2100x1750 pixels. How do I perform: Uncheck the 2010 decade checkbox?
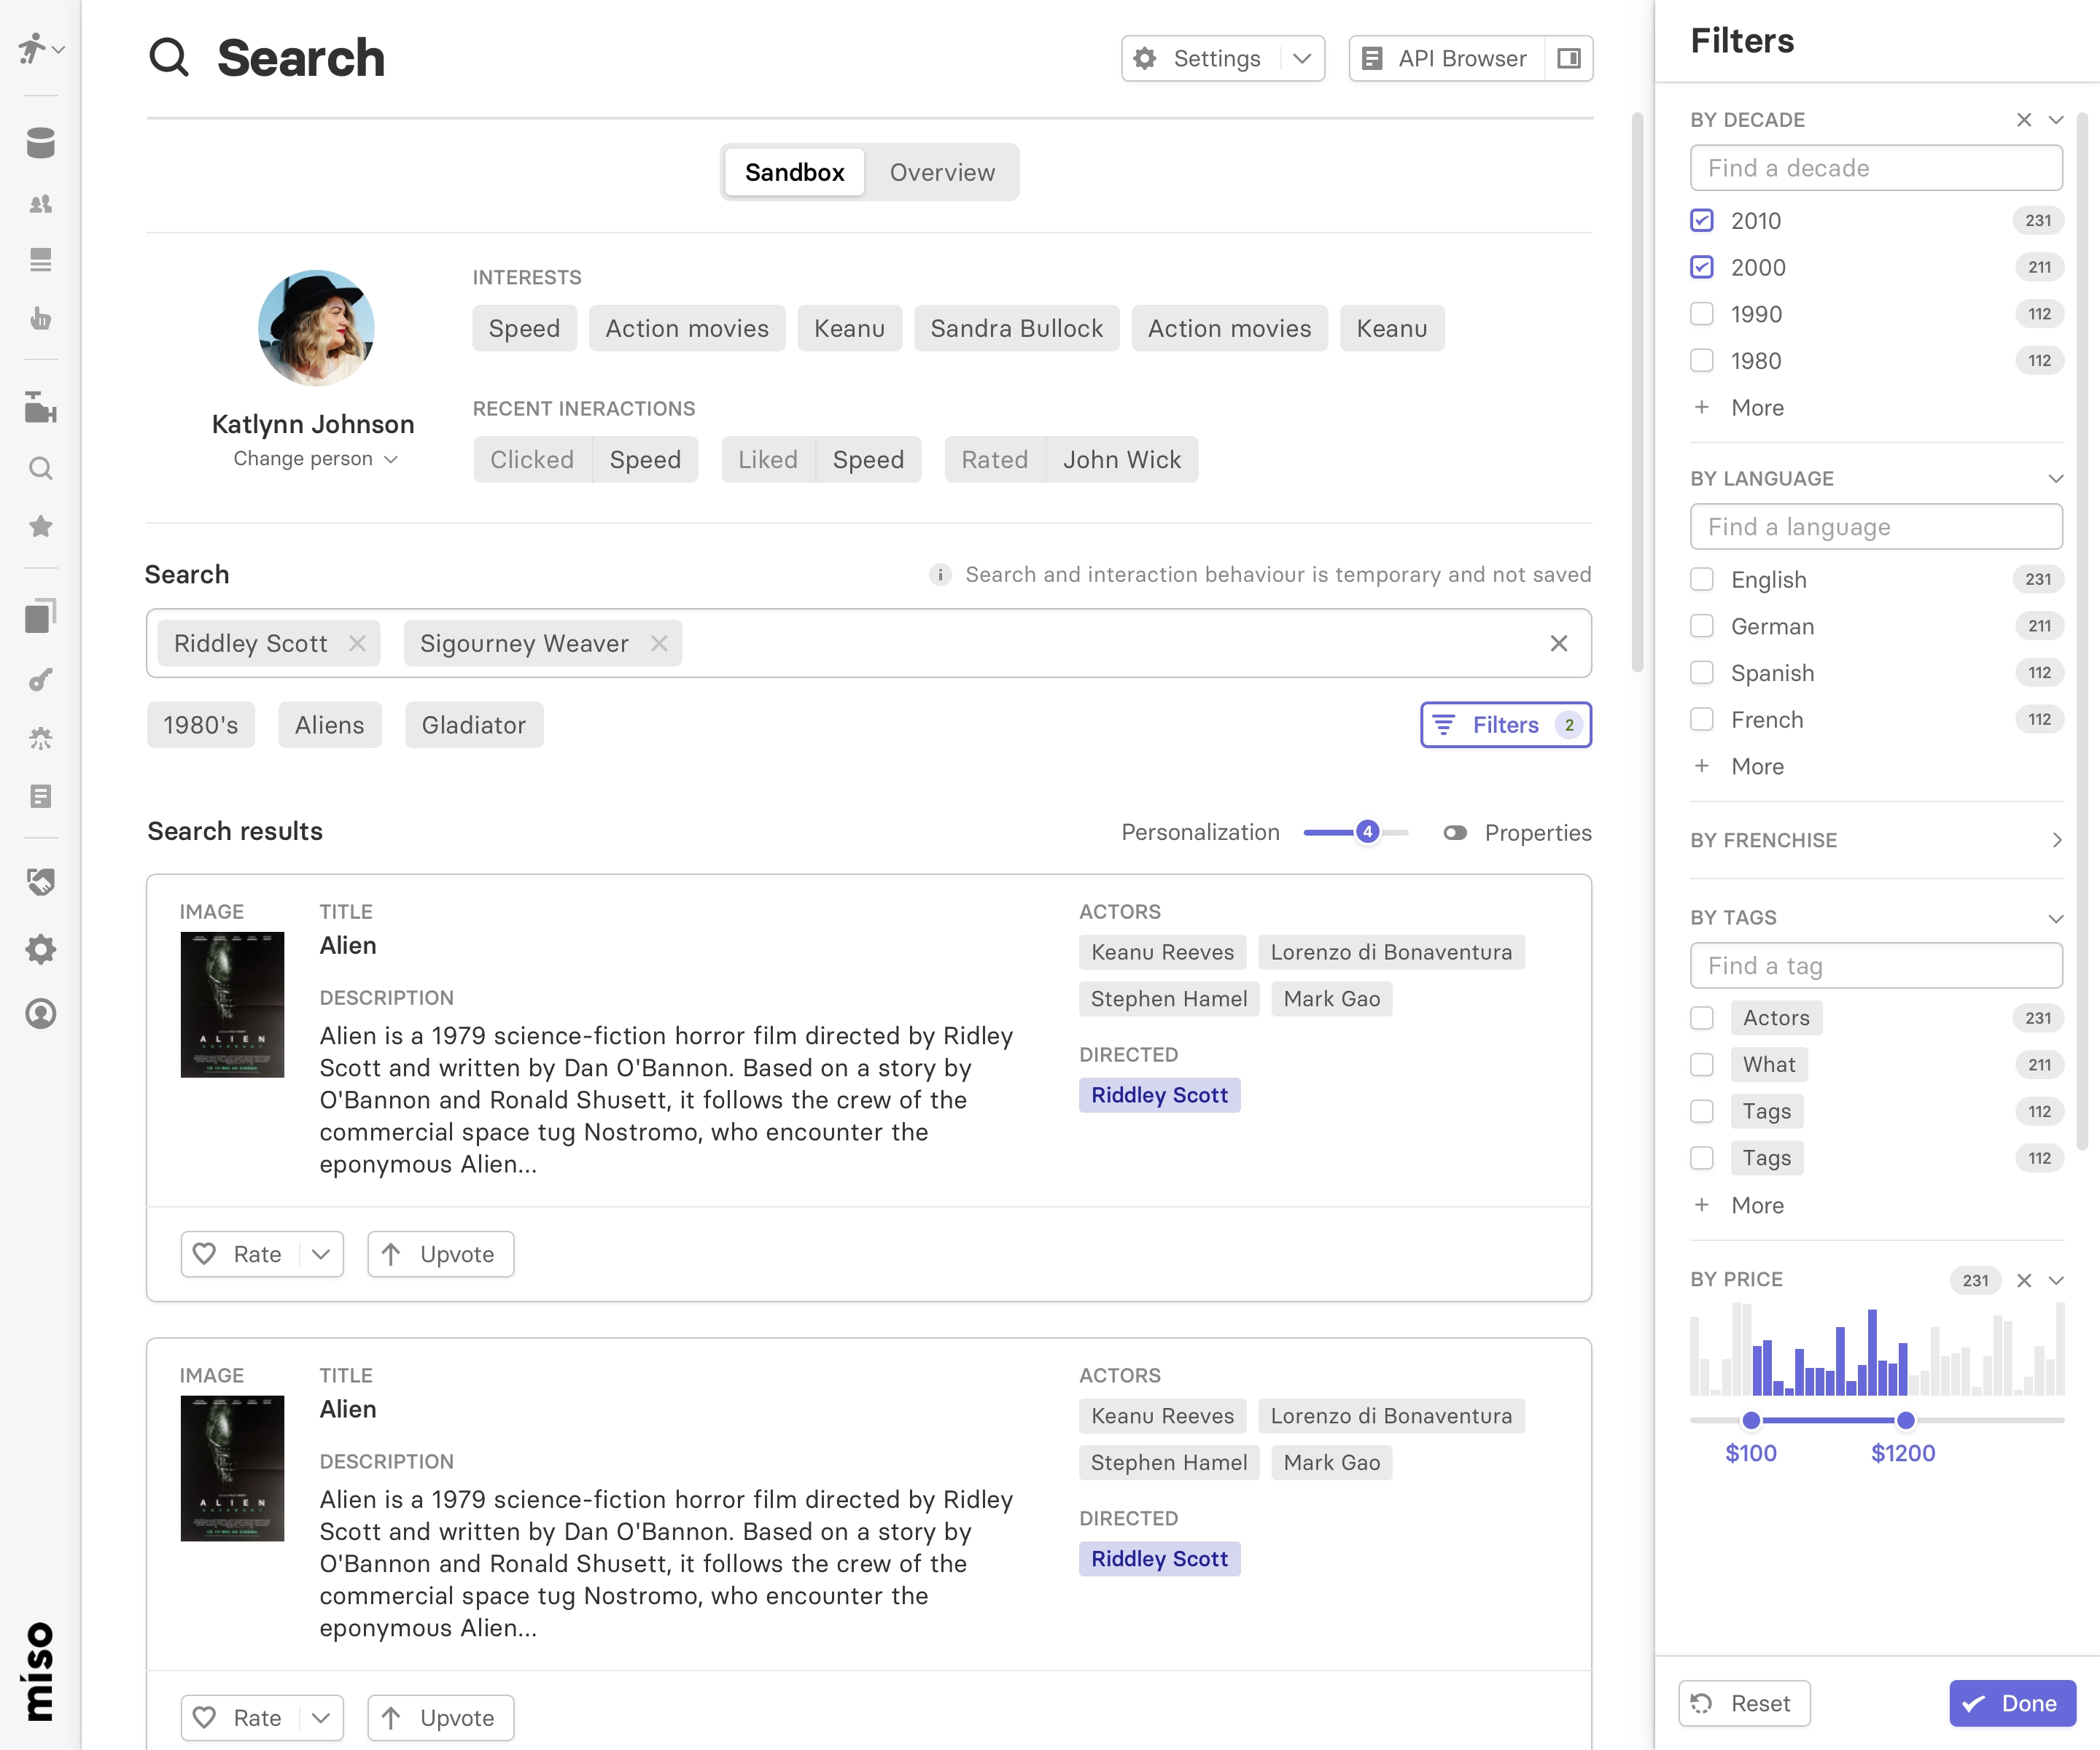[1702, 220]
